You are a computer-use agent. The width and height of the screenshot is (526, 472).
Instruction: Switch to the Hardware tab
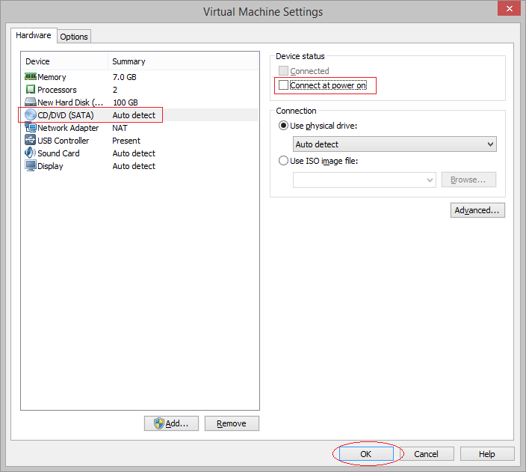[34, 35]
